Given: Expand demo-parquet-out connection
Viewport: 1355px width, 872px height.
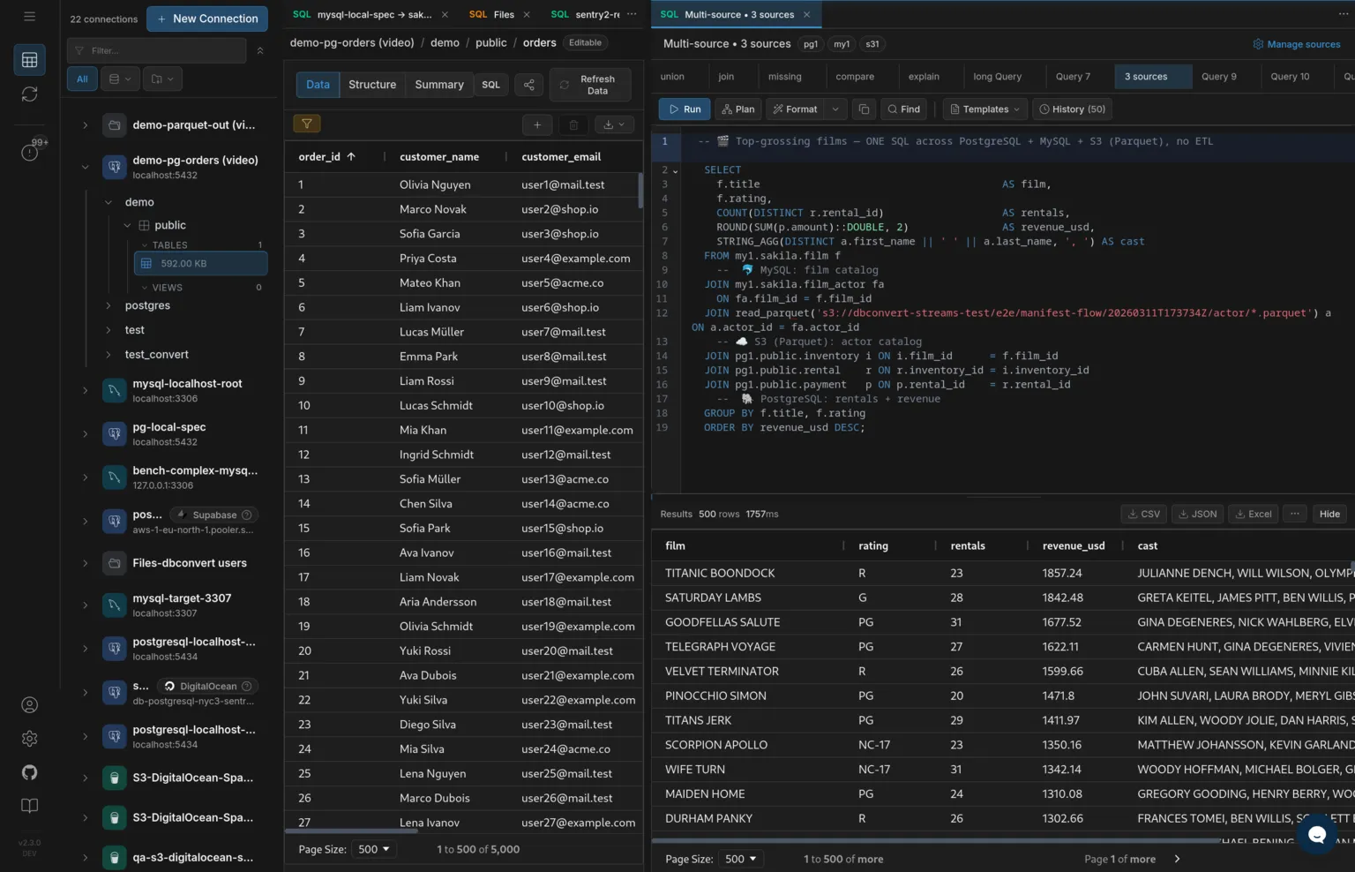Looking at the screenshot, I should point(85,125).
